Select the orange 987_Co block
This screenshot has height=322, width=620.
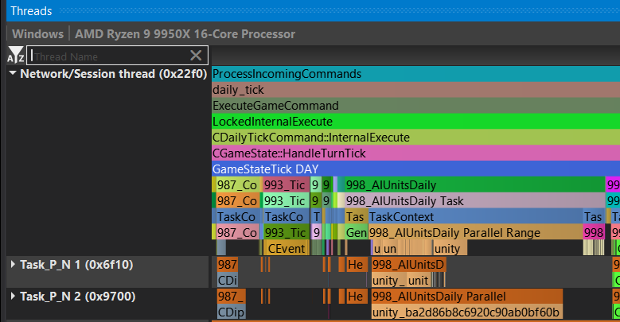(x=239, y=200)
